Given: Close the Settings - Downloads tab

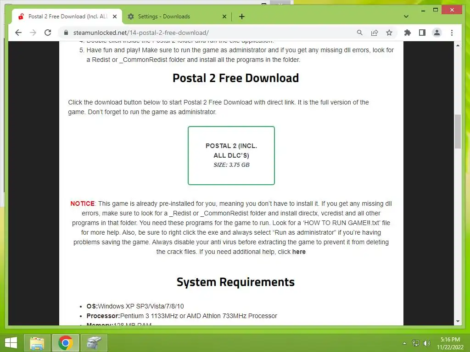Looking at the screenshot, I should pyautogui.click(x=224, y=16).
